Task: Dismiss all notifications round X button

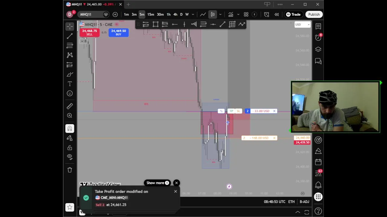Action: (177, 183)
